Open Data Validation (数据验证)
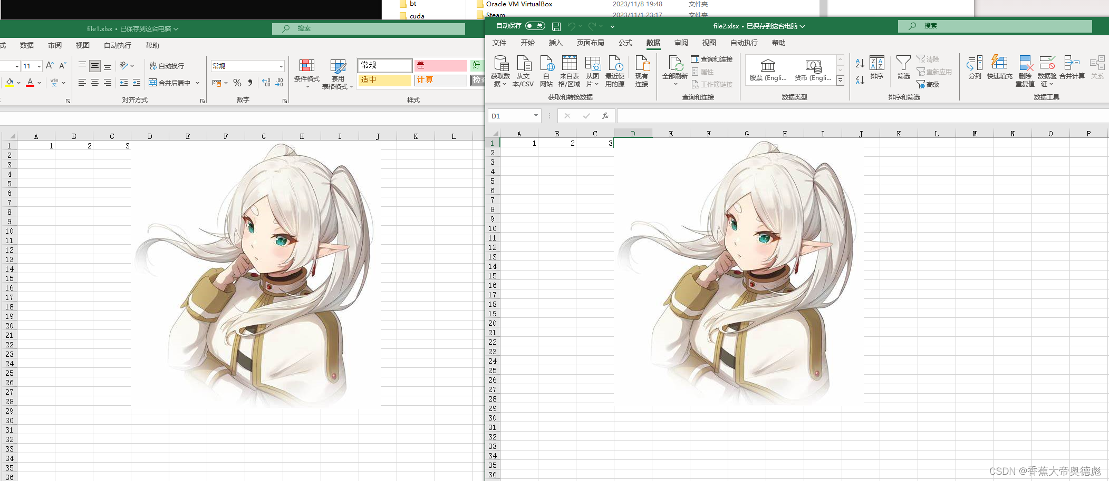Viewport: 1109px width, 481px height. click(x=1047, y=71)
